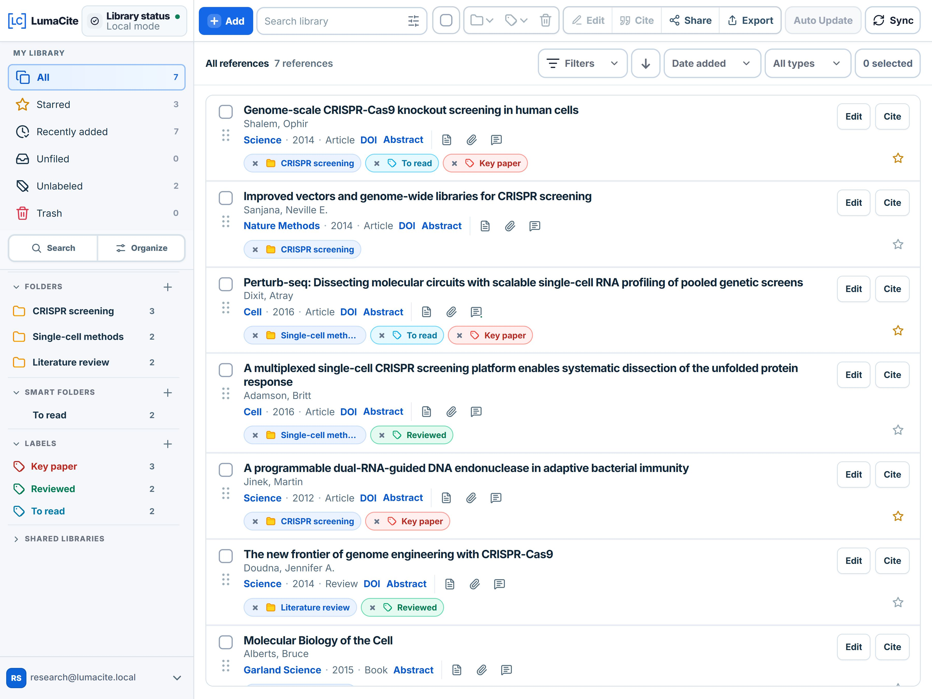Open document icon for Doudna review reference
This screenshot has width=932, height=699.
pyautogui.click(x=450, y=584)
